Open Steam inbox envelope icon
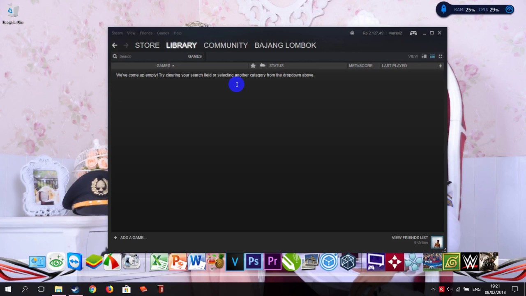 click(352, 33)
